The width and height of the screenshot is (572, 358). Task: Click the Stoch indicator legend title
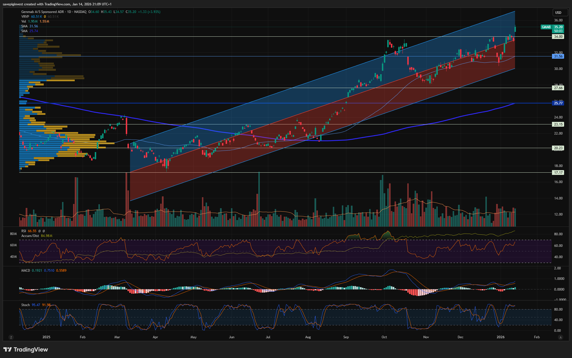pyautogui.click(x=25, y=305)
